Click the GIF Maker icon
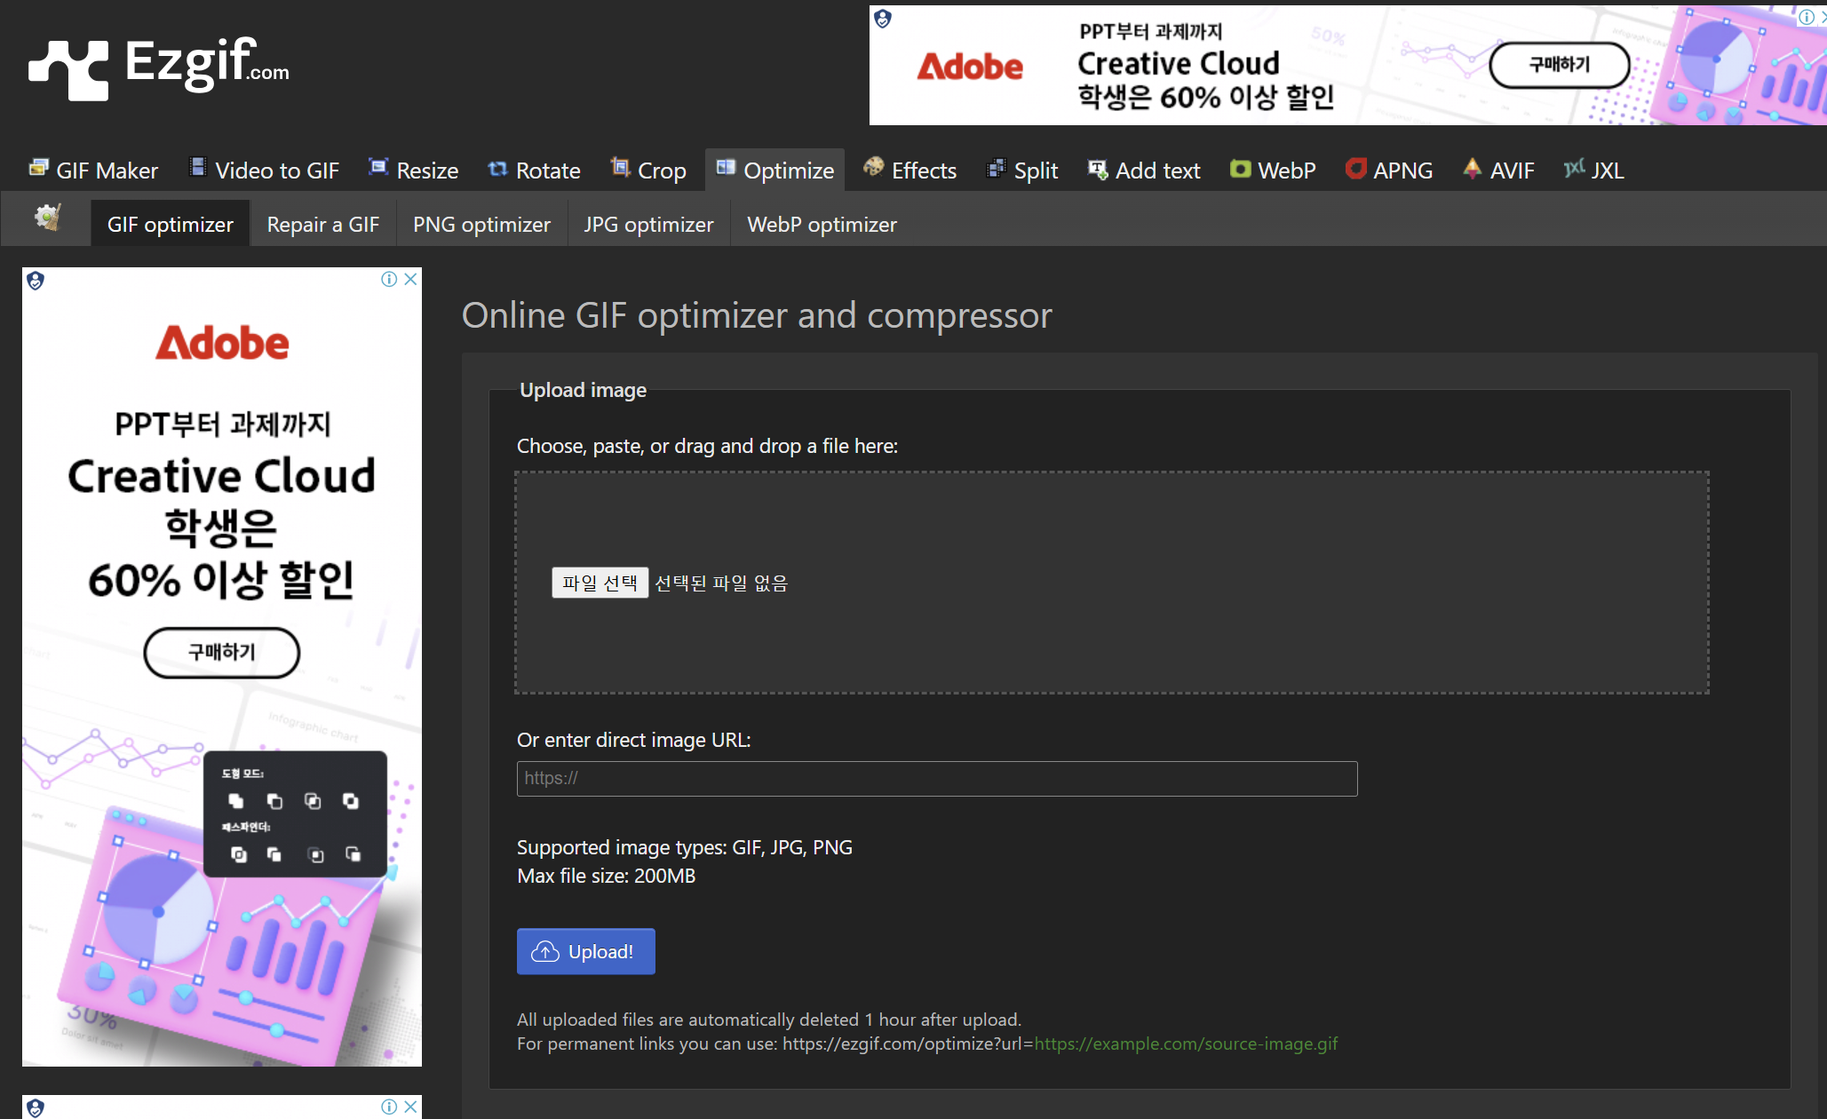Image resolution: width=1827 pixels, height=1119 pixels. pos(38,168)
